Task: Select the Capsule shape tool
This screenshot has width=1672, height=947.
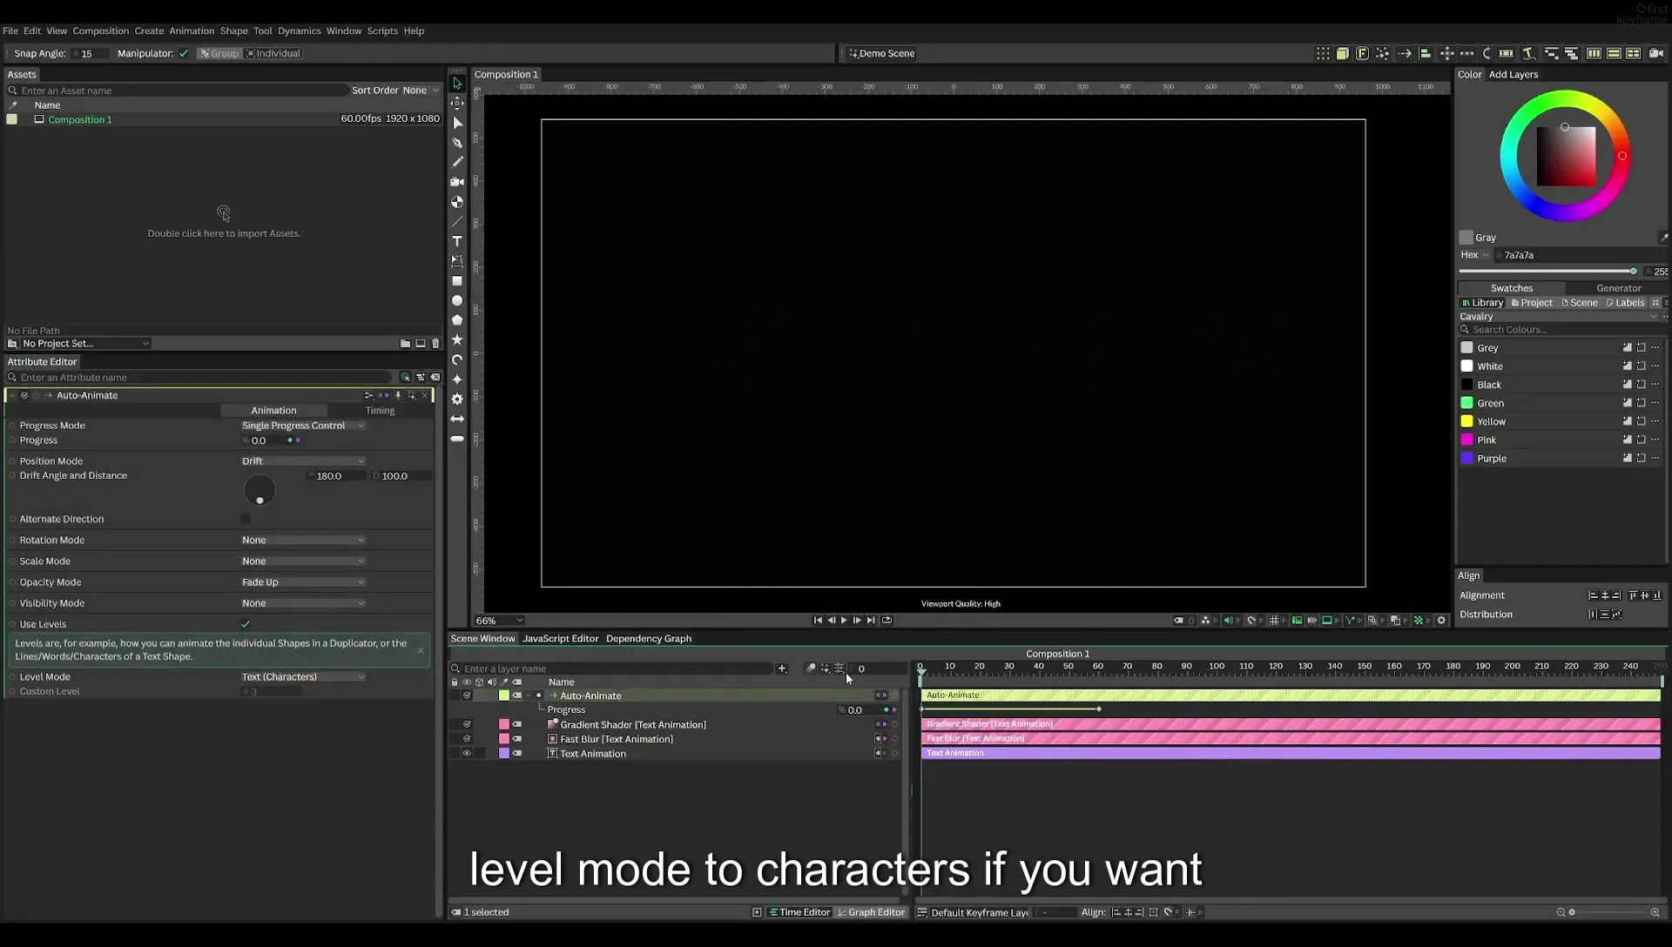Action: click(x=457, y=439)
